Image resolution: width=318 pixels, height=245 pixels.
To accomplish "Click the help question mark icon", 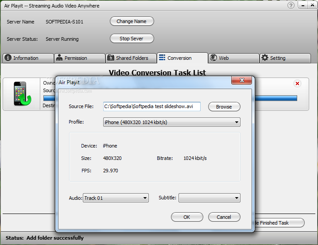I will coord(291,5).
